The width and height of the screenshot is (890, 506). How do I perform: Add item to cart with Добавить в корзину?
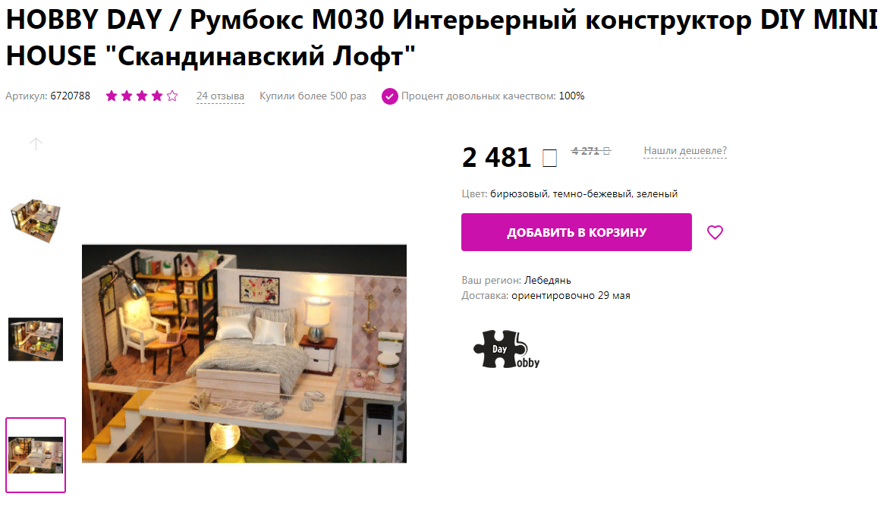576,232
